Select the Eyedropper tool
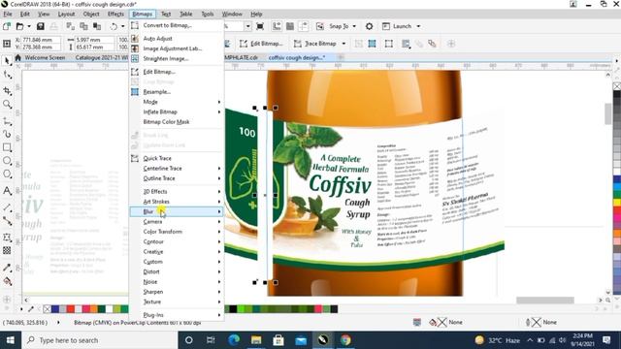Image resolution: width=621 pixels, height=349 pixels. pyautogui.click(x=7, y=268)
